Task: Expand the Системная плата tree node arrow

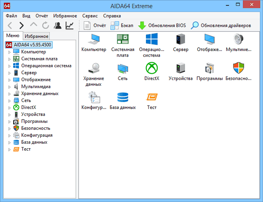Action: pos(9,59)
